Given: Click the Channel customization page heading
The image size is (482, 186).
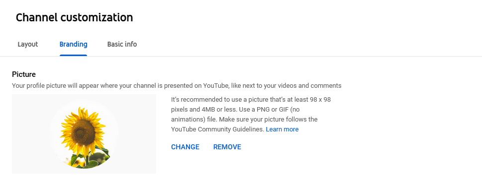Looking at the screenshot, I should pos(75,17).
